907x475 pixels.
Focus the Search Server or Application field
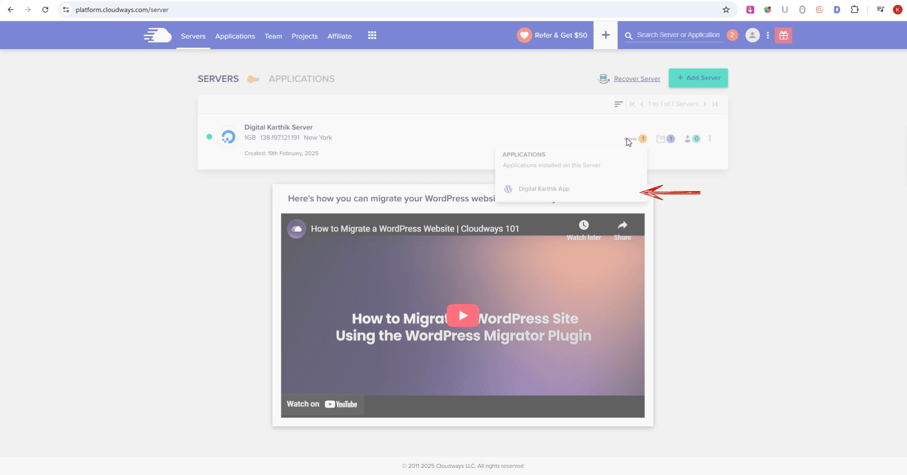pos(678,35)
